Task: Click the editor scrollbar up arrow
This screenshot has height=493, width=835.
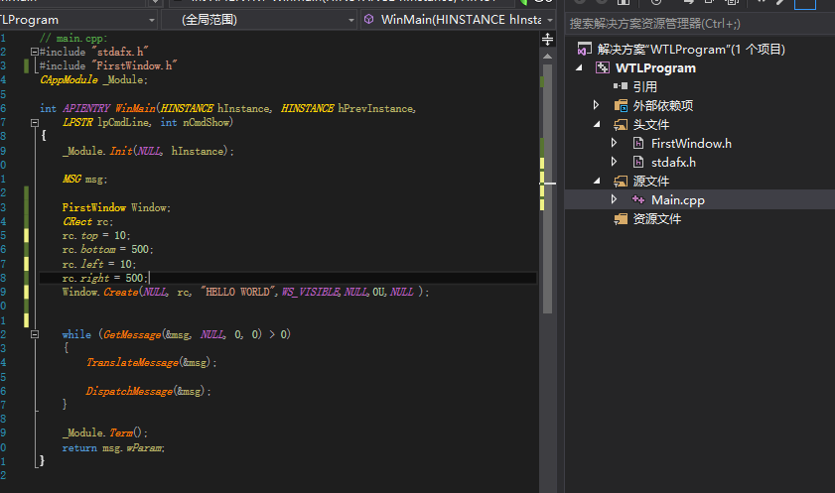Action: point(547,57)
